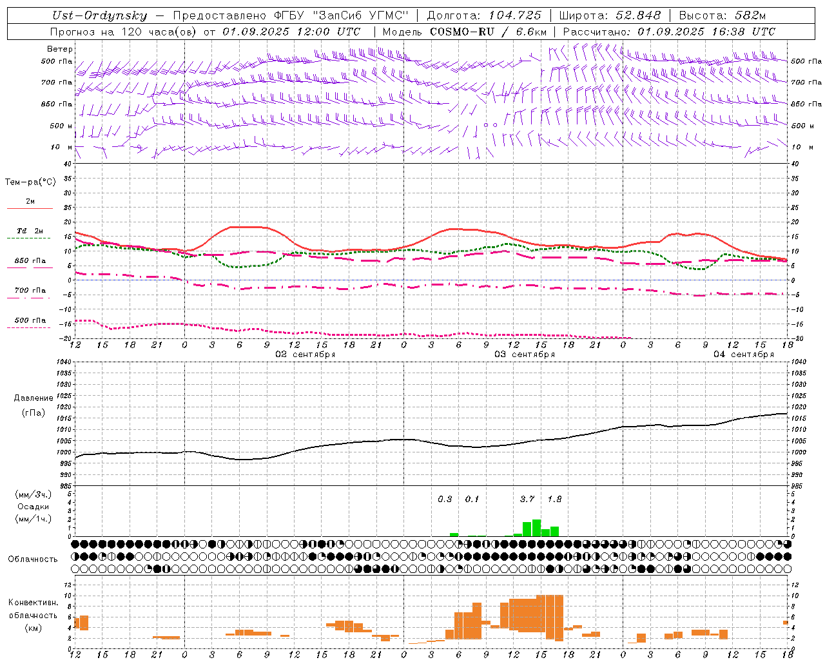Viewport: 825px width, 660px height.
Task: Click the 2м temperature legend red line sample
Action: (30, 208)
